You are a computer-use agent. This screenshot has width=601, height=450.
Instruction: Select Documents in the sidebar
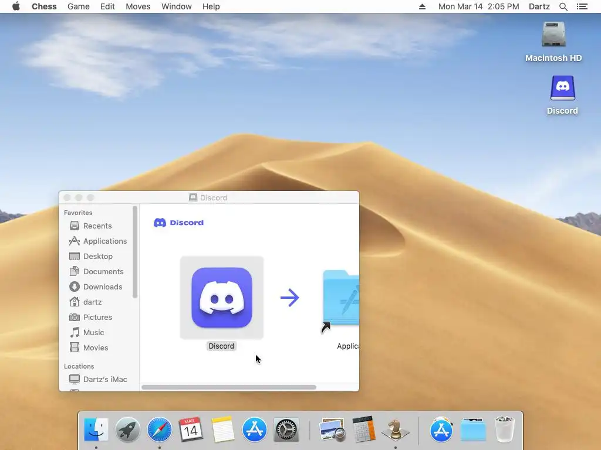click(x=98, y=272)
